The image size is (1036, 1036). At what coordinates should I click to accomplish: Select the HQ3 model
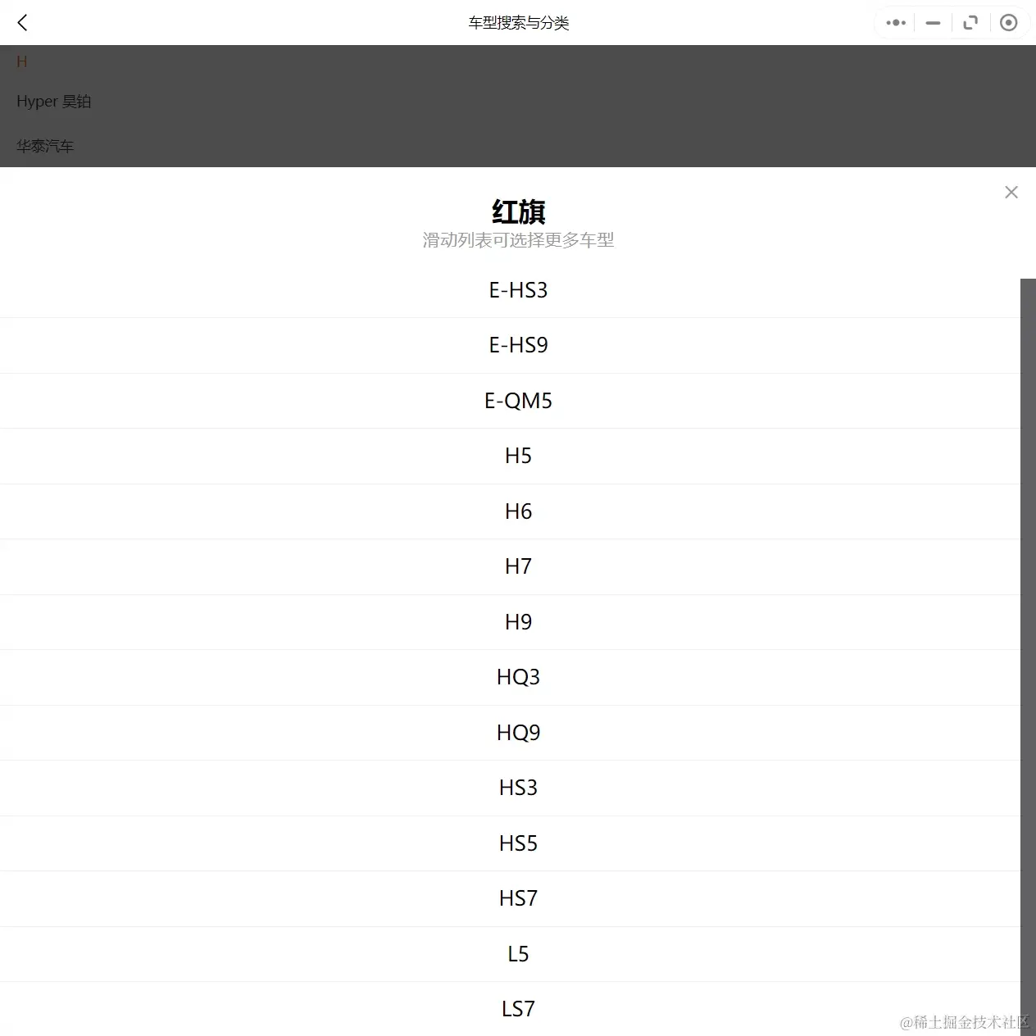pyautogui.click(x=511, y=677)
